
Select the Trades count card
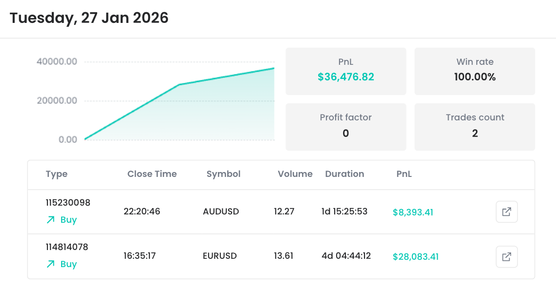click(474, 127)
